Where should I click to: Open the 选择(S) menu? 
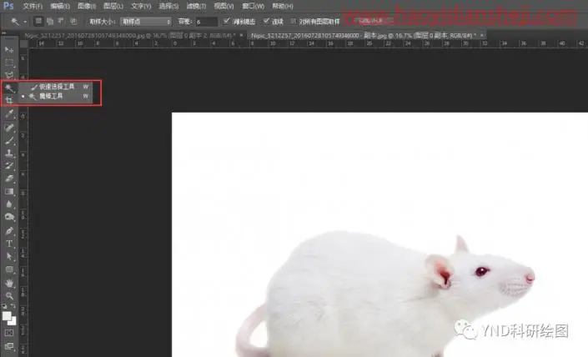(x=168, y=7)
